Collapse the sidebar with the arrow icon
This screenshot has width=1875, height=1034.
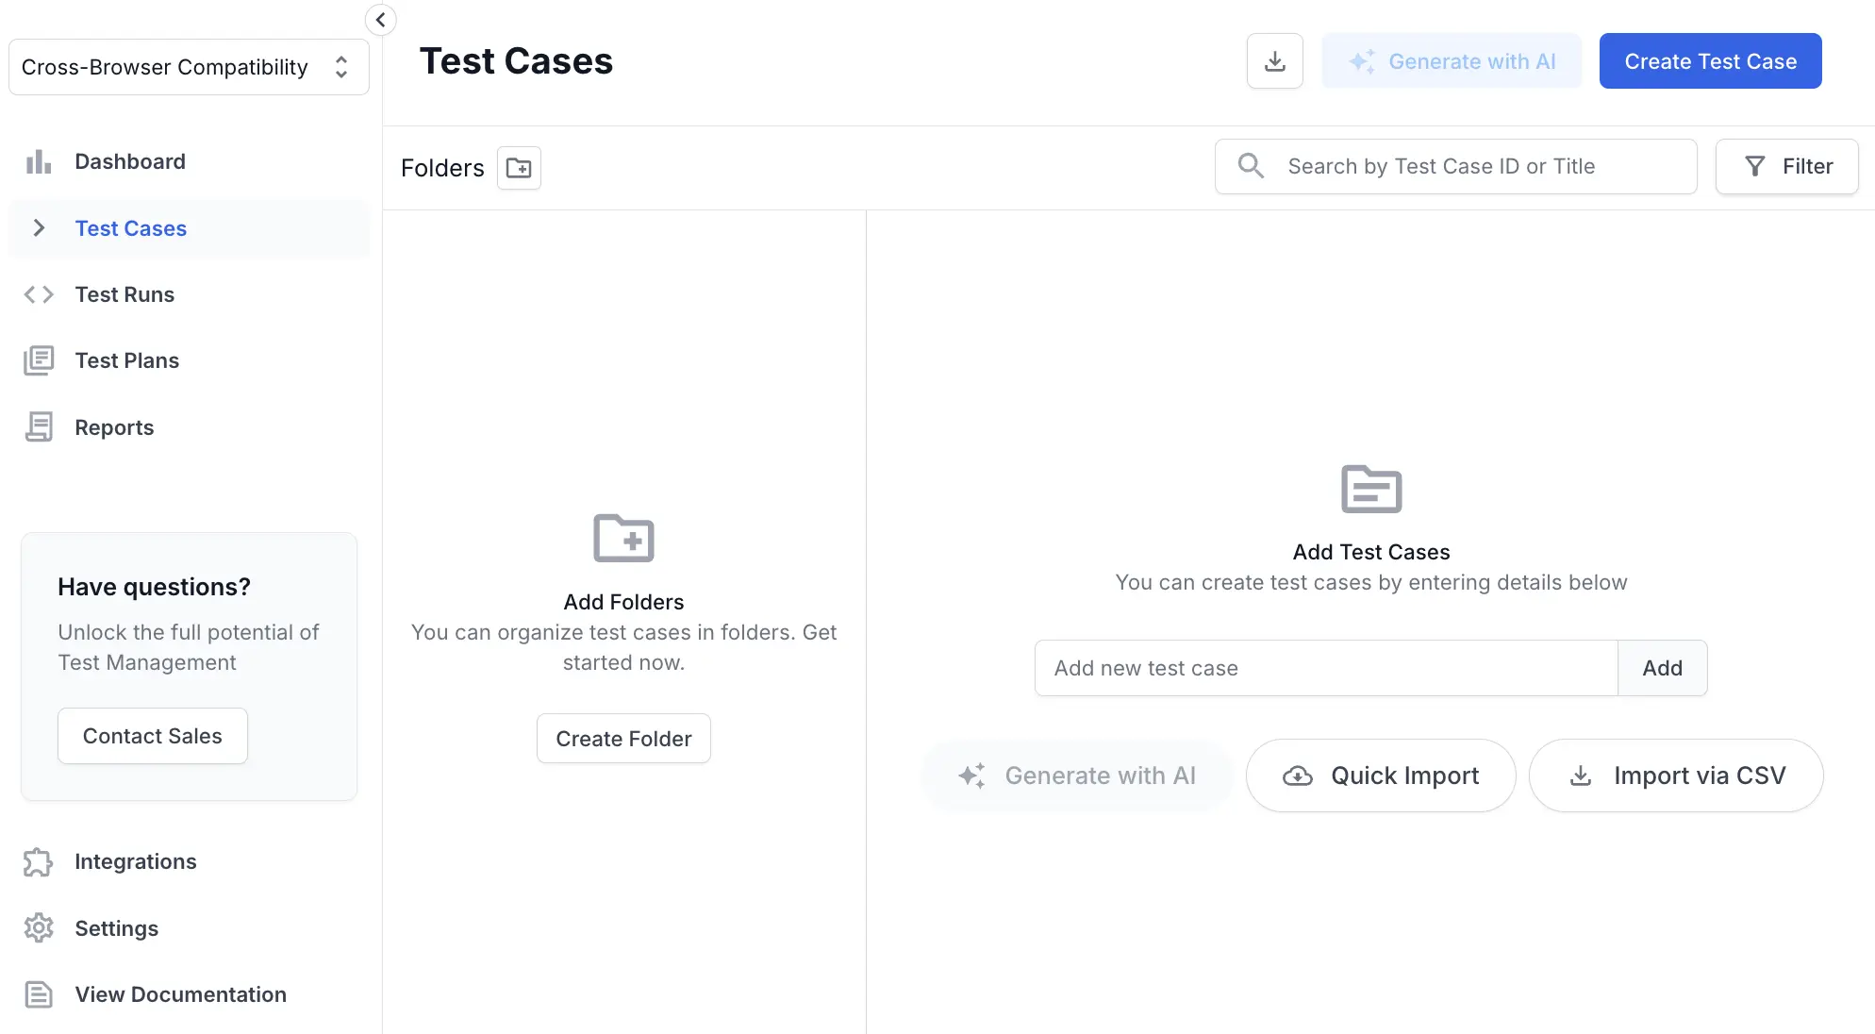coord(380,20)
